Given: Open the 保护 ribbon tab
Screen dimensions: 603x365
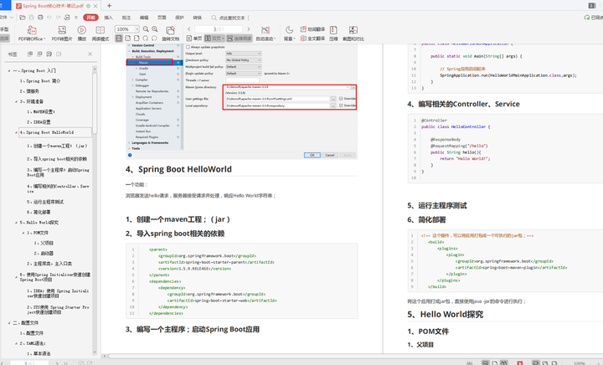Looking at the screenshot, I should coord(179,18).
